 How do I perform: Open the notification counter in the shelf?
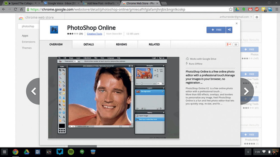click(248, 152)
